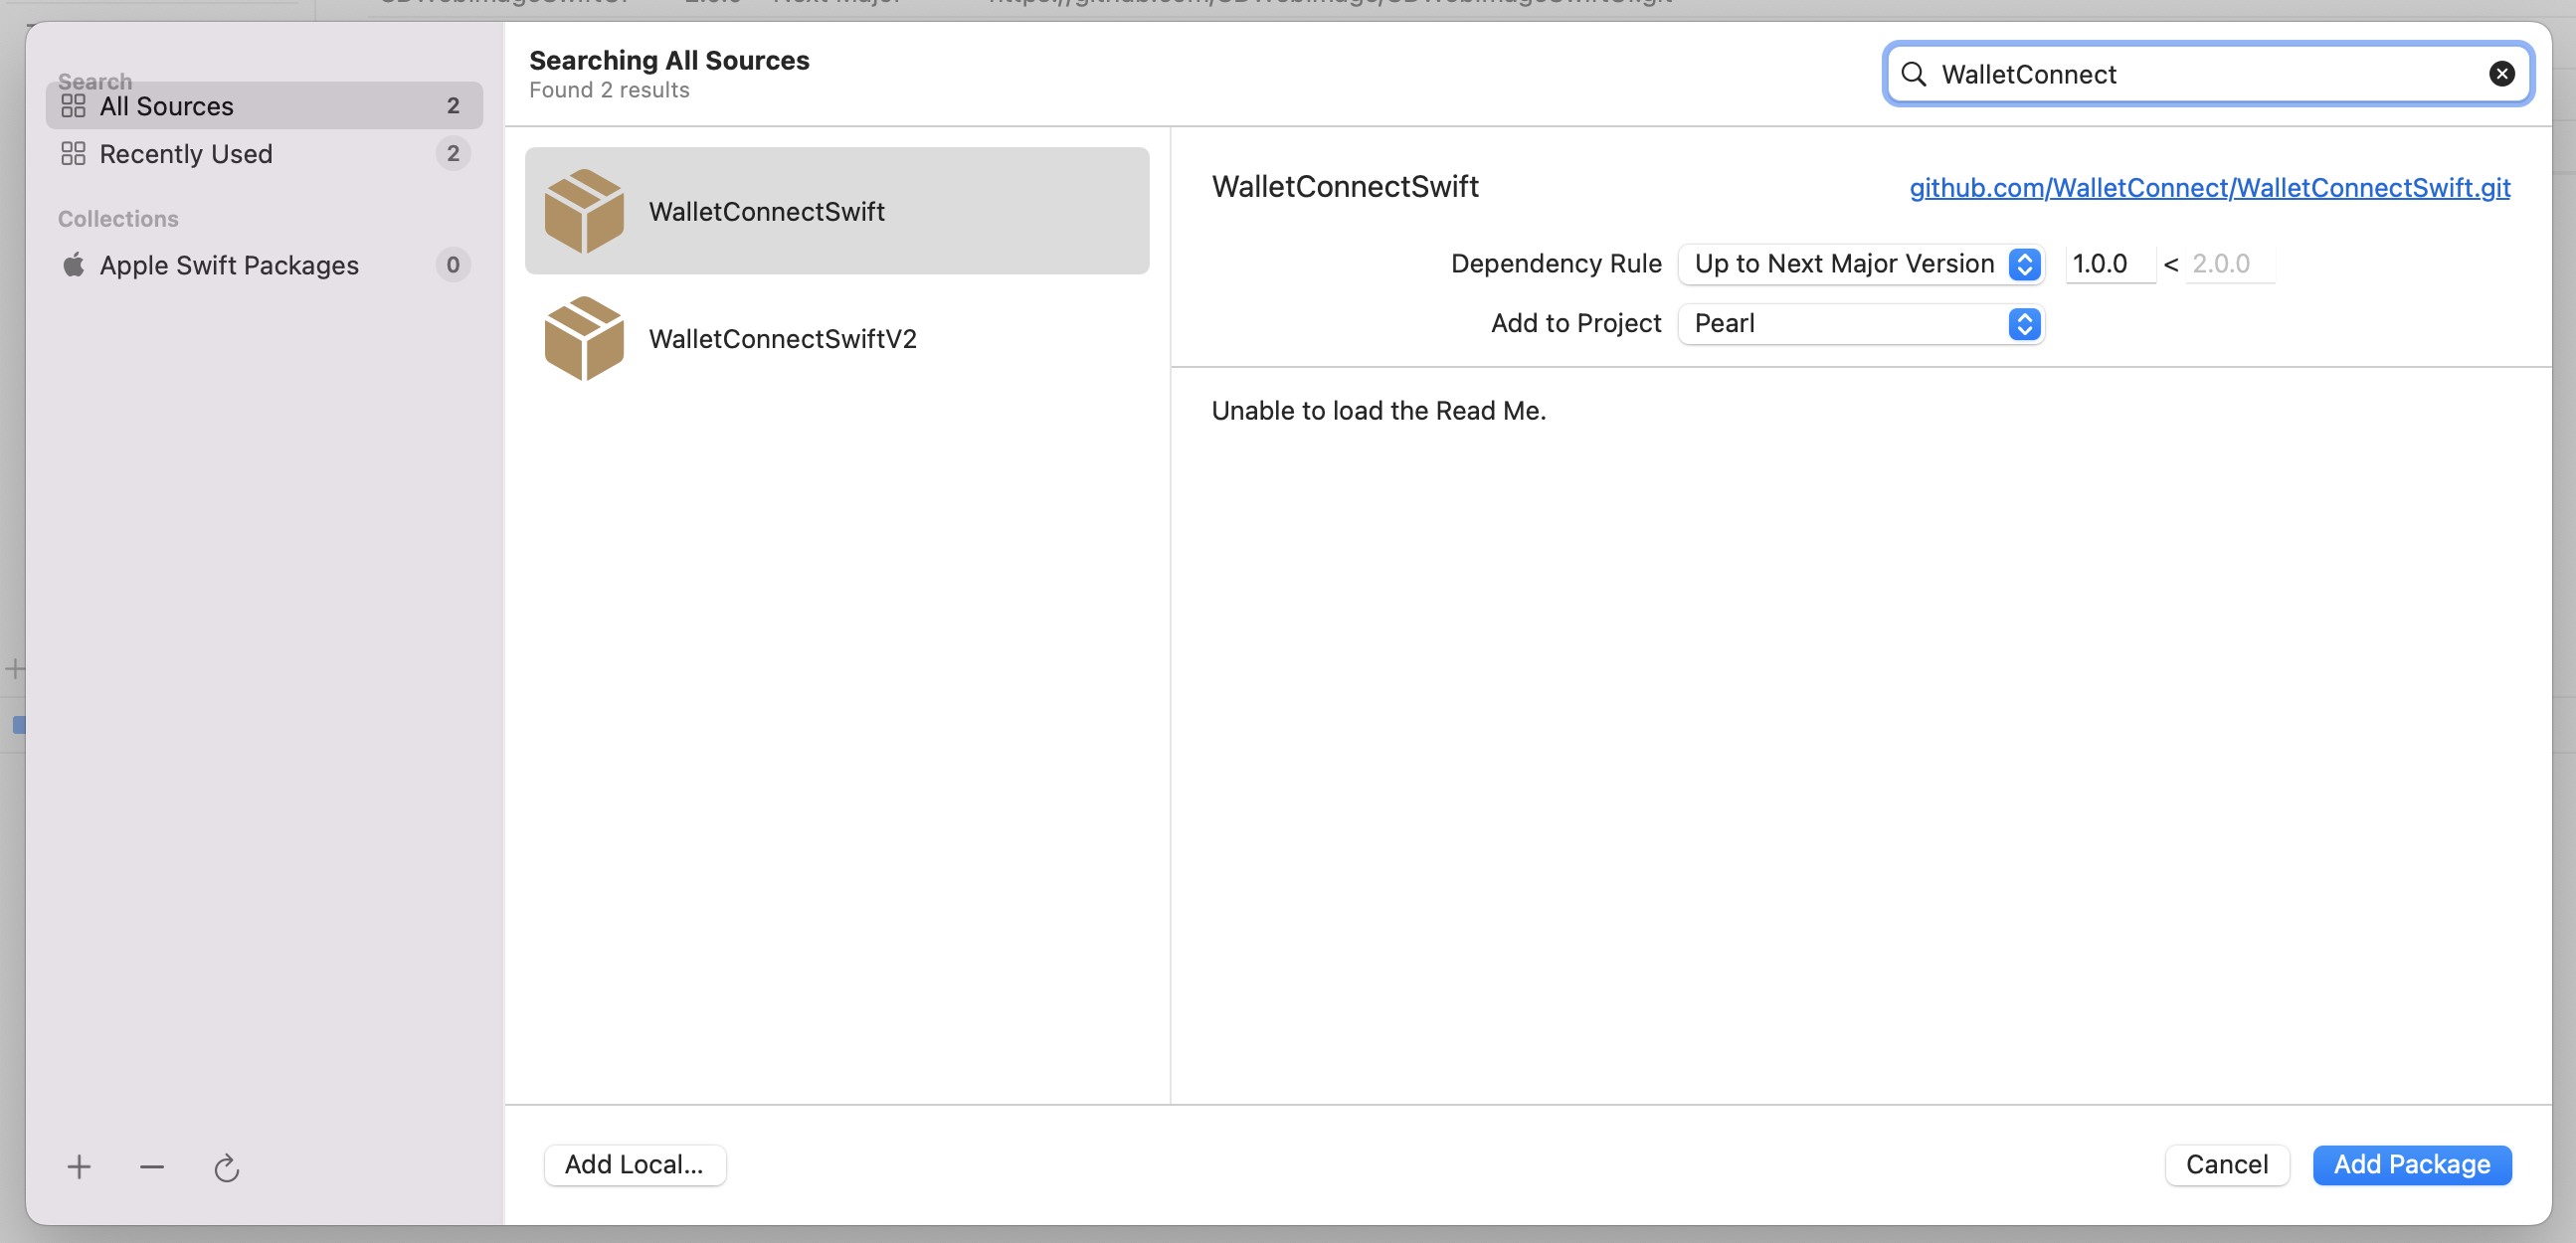Click the refresh icon at bottom left

coord(225,1167)
